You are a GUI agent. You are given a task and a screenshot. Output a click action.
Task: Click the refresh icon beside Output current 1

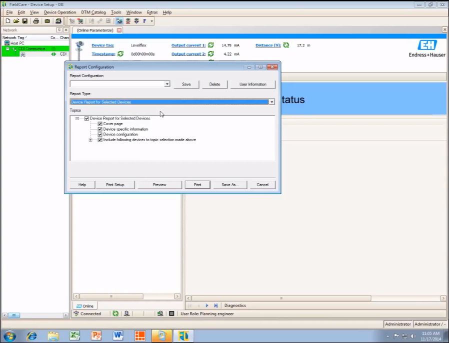211,45
